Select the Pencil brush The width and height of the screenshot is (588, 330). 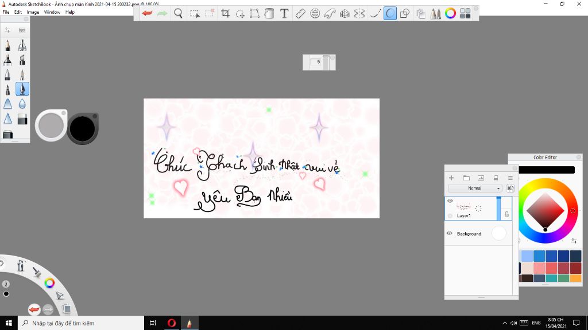tap(7, 45)
